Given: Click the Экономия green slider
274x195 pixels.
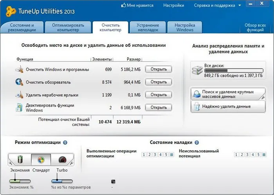Looking at the screenshot, I should coord(20,181).
